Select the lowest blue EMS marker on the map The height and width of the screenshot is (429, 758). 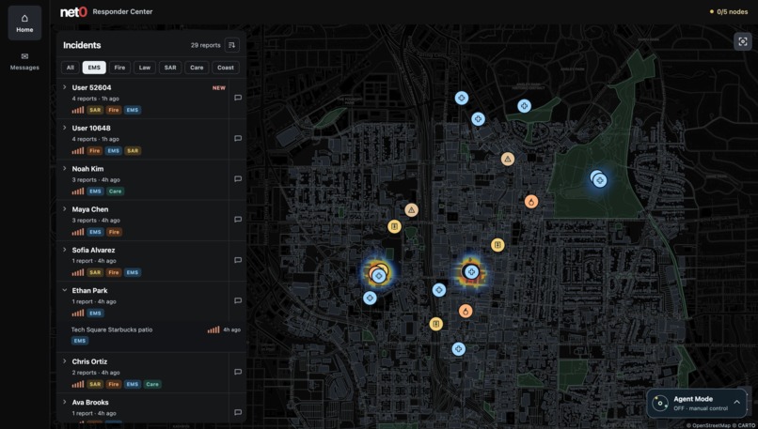[x=459, y=349]
